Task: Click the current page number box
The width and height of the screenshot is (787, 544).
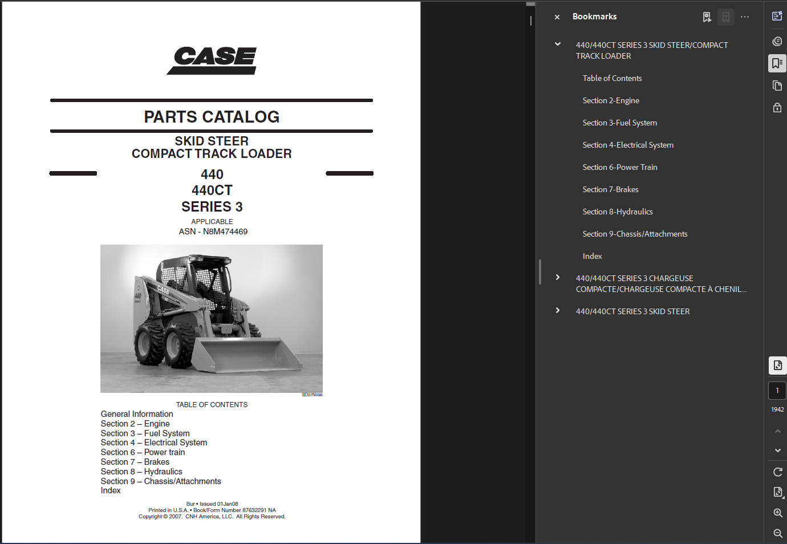Action: tap(777, 391)
